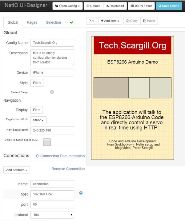The height and width of the screenshot is (221, 185).
Task: Click the green checkmark icon beside Selection tab
Action: coord(72,22)
